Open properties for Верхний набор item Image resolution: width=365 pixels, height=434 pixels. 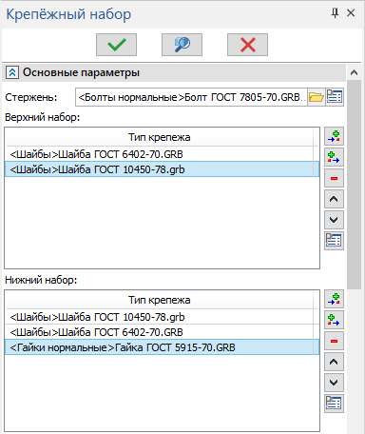[334, 240]
